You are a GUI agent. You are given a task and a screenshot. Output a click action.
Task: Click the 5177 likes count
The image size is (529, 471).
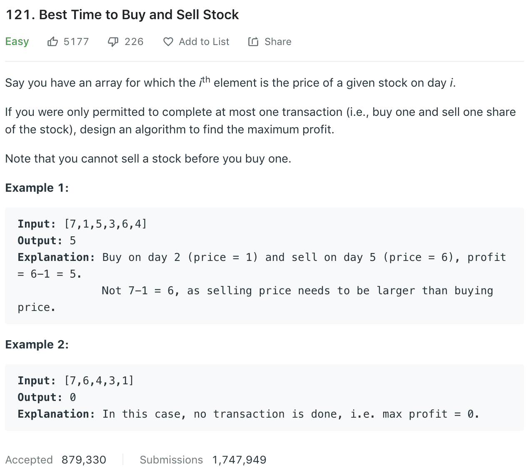pyautogui.click(x=76, y=42)
